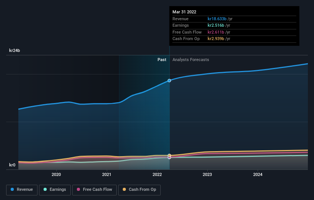Toggle the Cash From Op legend button
This screenshot has width=314, height=200.
[x=139, y=190]
